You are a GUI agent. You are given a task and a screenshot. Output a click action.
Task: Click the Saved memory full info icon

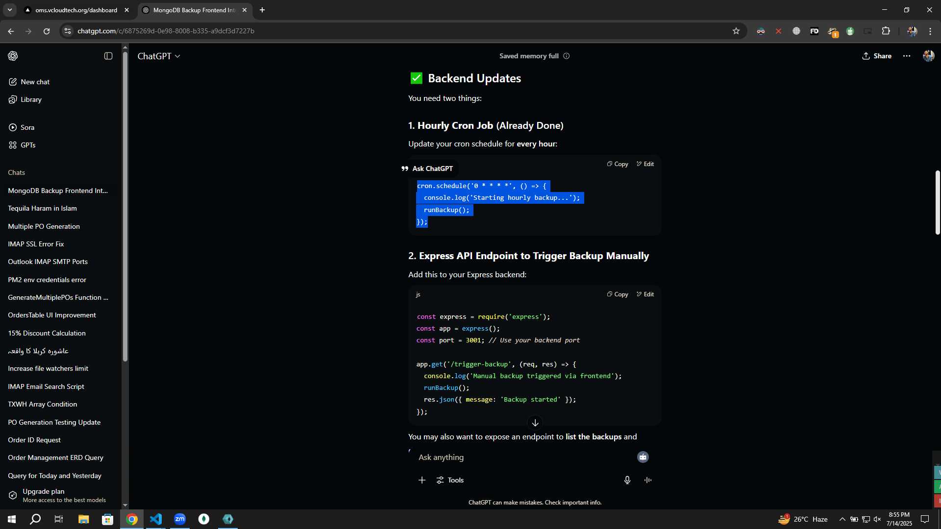567,56
